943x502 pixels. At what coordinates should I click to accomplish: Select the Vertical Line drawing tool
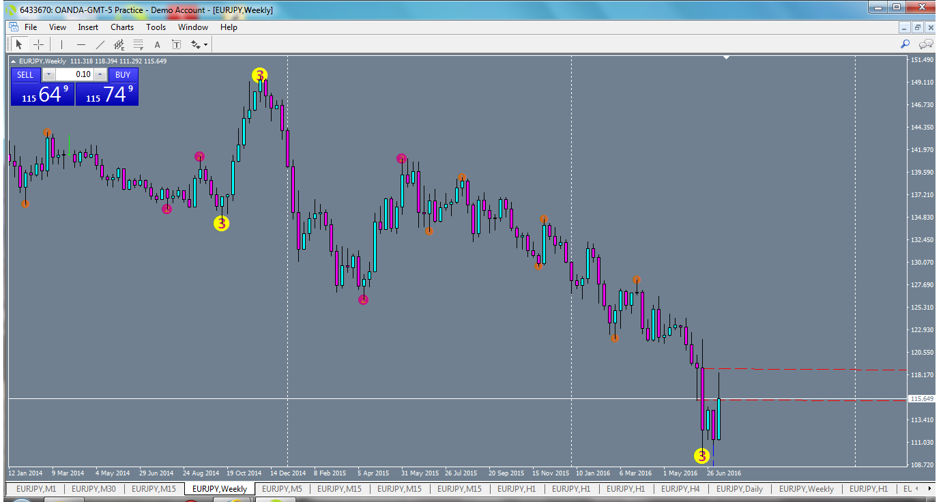click(x=61, y=44)
